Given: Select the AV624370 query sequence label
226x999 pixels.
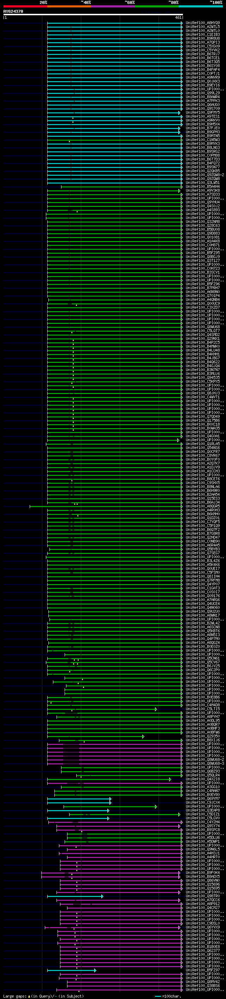Looking at the screenshot, I should click(13, 12).
